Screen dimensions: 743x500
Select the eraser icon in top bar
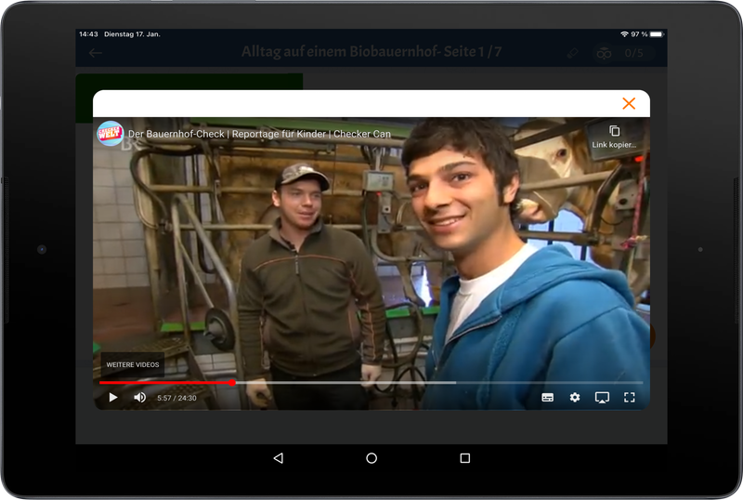point(572,53)
